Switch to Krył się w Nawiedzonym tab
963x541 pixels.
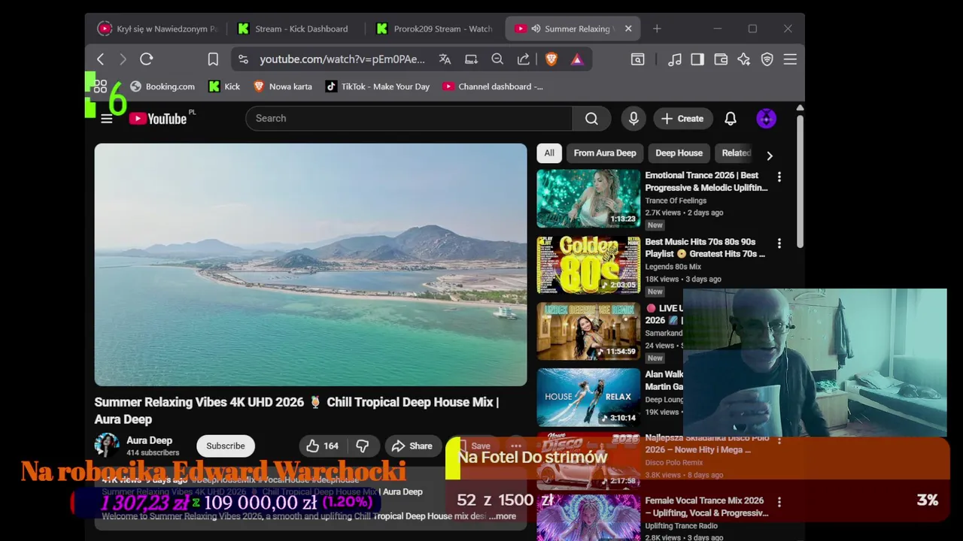click(158, 29)
